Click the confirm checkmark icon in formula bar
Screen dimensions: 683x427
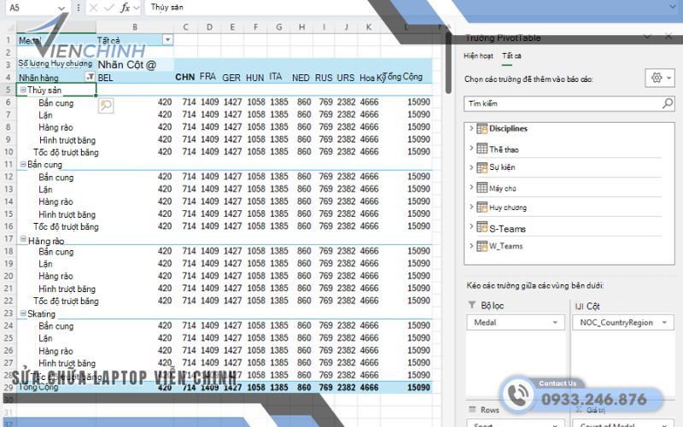click(x=109, y=8)
